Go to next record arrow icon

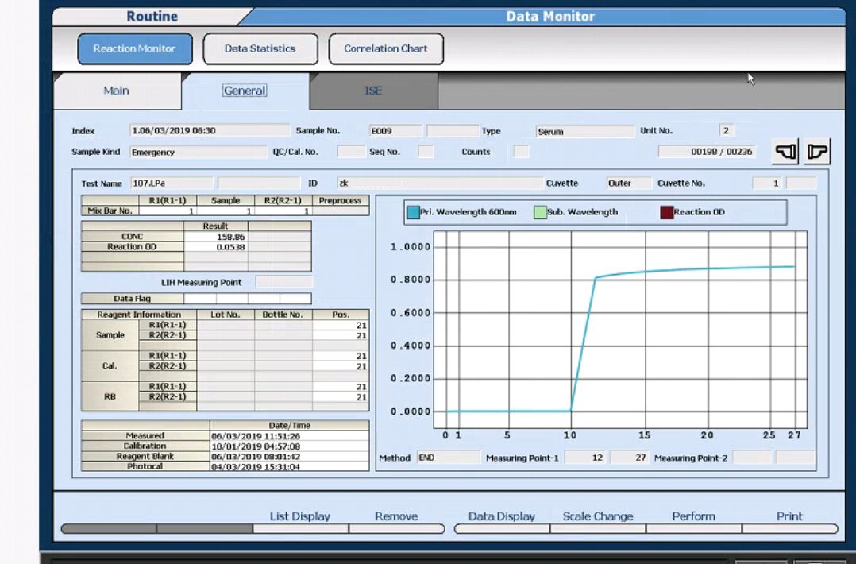[817, 151]
